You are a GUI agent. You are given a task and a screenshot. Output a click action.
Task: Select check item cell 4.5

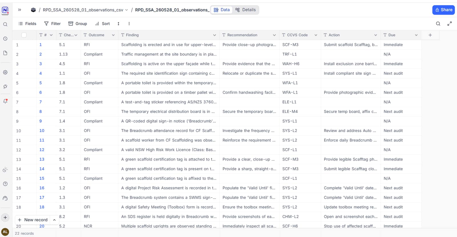[x=69, y=64]
